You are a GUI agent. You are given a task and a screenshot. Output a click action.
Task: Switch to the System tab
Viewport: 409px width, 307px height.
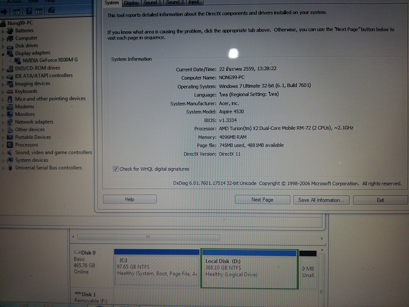tap(111, 3)
